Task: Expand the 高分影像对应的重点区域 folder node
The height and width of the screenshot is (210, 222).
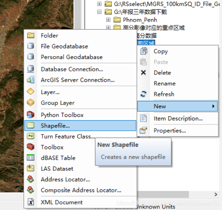Action: [x=108, y=27]
